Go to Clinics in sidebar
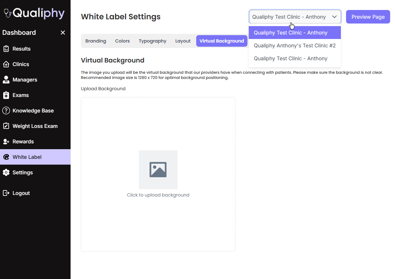This screenshot has width=395, height=279. coord(35,64)
